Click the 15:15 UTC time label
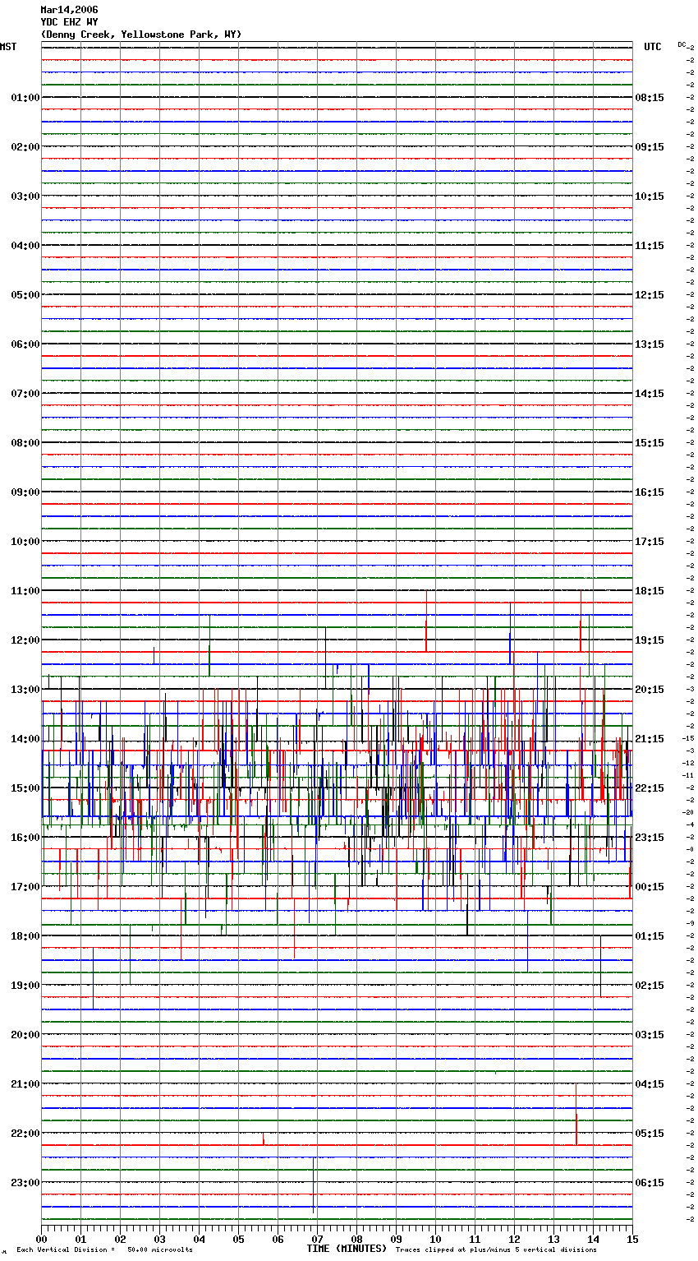The width and height of the screenshot is (698, 1261). point(650,443)
